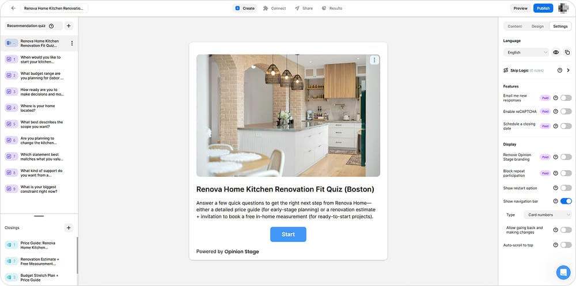The image size is (576, 286).
Task: Open the user profile avatar
Action: [563, 8]
